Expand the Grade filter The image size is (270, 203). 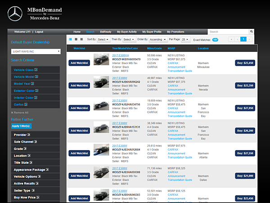(36, 148)
